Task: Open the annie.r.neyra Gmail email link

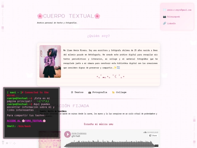Action: pos(179,10)
